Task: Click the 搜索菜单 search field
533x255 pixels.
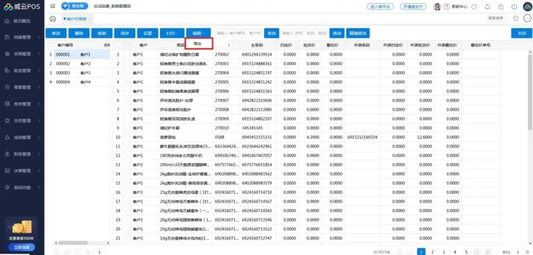Action: click(496, 18)
